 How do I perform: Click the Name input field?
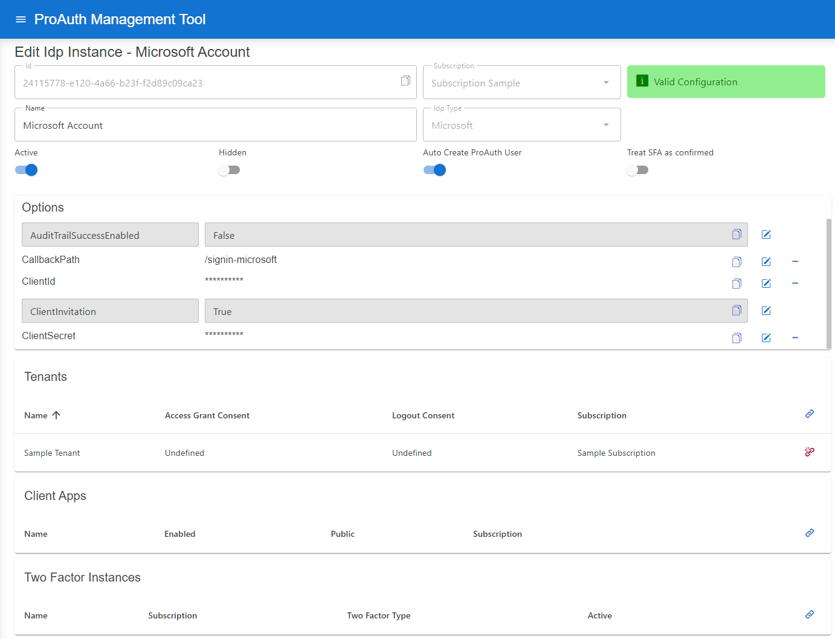click(215, 125)
